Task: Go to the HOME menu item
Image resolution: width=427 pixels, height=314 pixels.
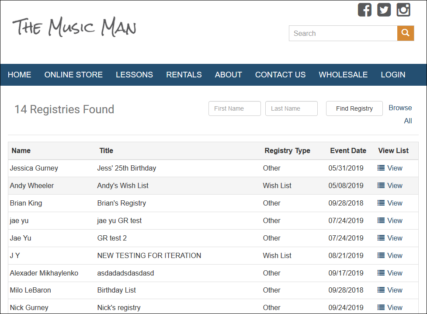Action: (x=19, y=75)
